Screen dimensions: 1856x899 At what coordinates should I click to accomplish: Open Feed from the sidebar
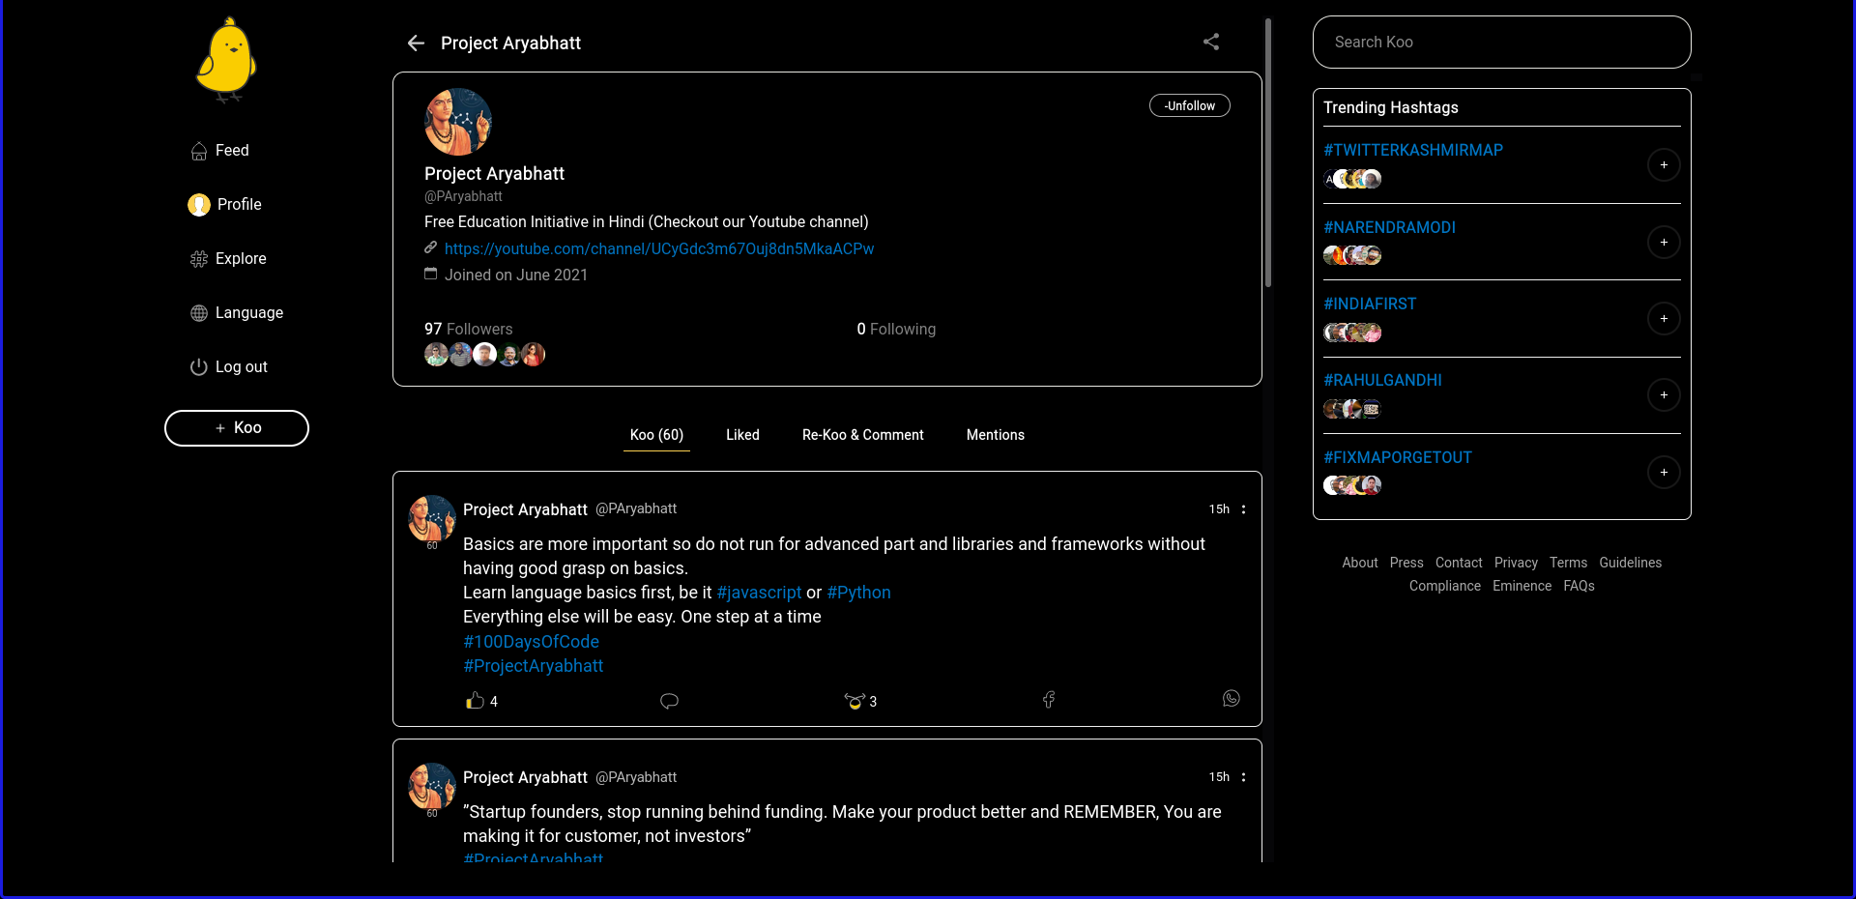click(220, 151)
